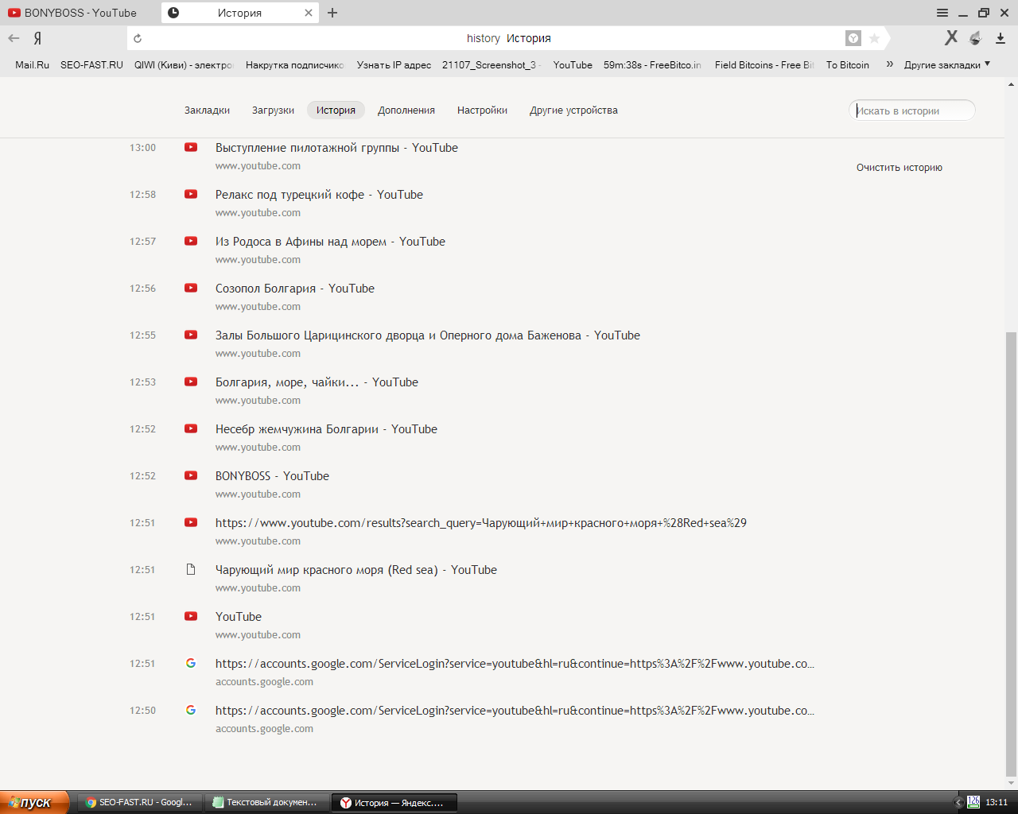The width and height of the screenshot is (1018, 814).
Task: Open Yandex home via Я icon
Action: pos(37,38)
